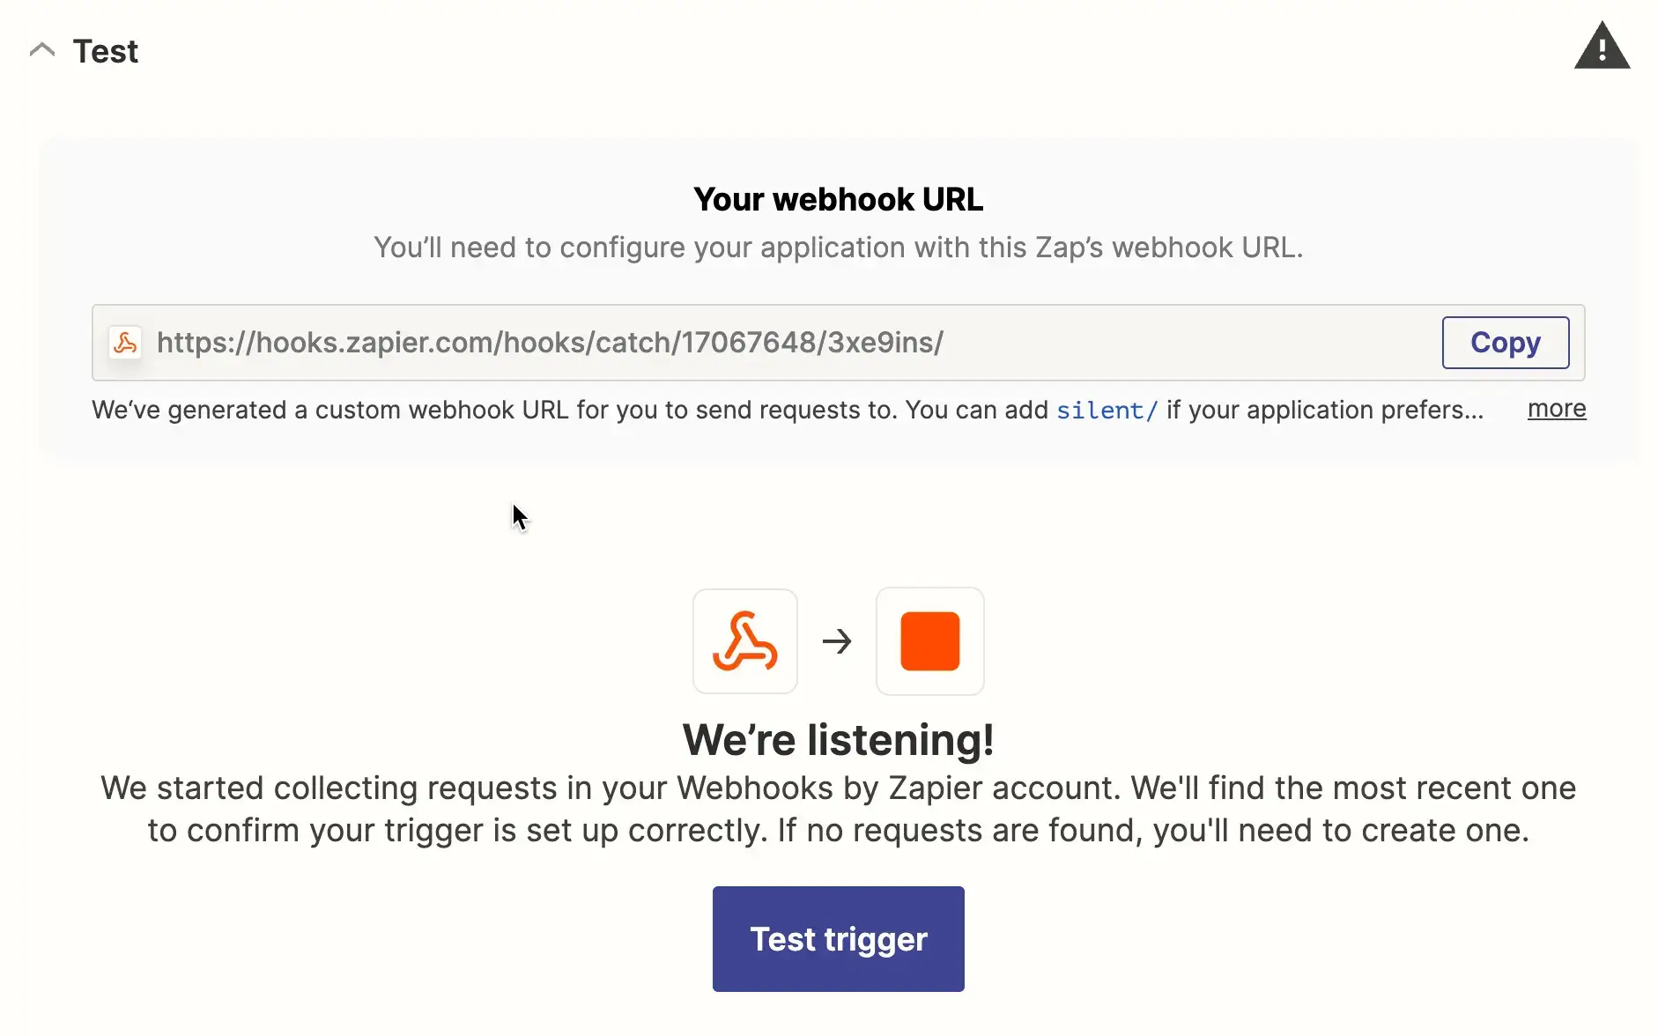Click the "You can add" phrase before silent/

(x=976, y=411)
